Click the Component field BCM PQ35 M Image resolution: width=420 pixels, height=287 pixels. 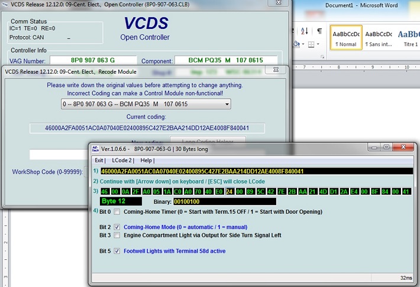tap(226, 60)
